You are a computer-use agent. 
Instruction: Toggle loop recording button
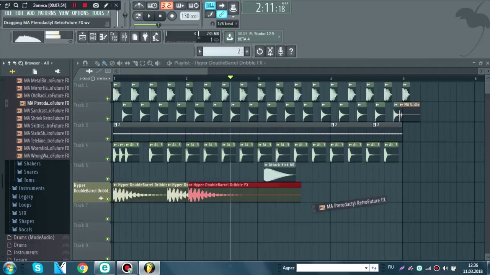(194, 5)
